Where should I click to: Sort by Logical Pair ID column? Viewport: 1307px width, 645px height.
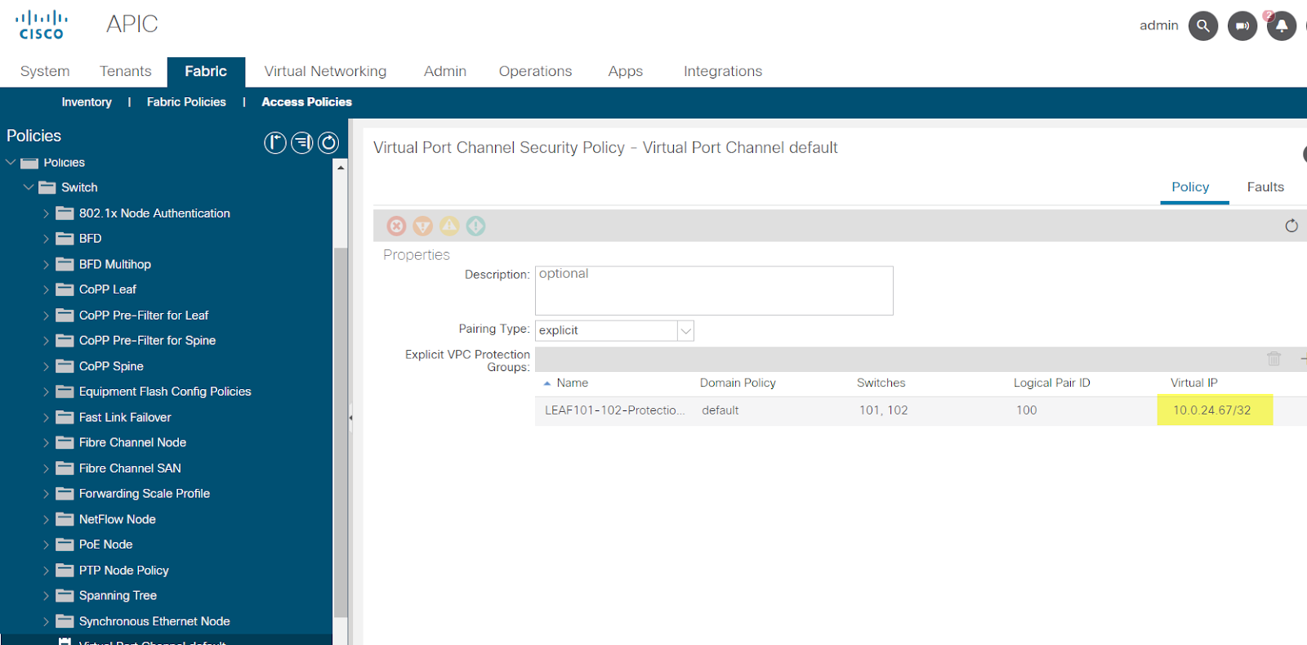1051,383
